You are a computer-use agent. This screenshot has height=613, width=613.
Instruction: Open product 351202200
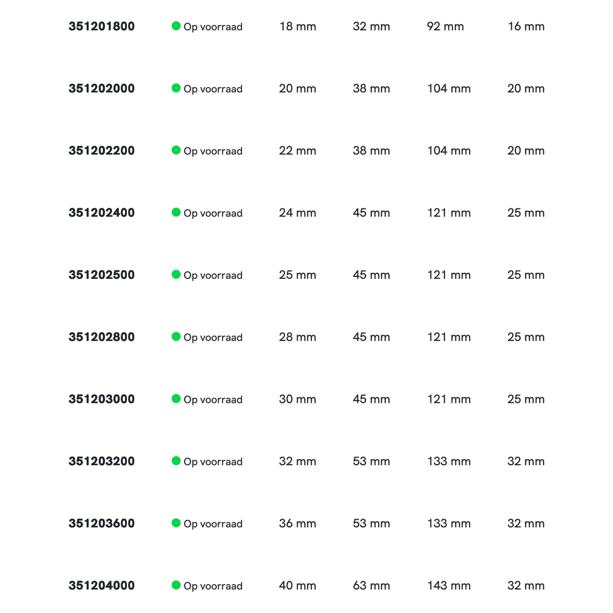pos(101,151)
